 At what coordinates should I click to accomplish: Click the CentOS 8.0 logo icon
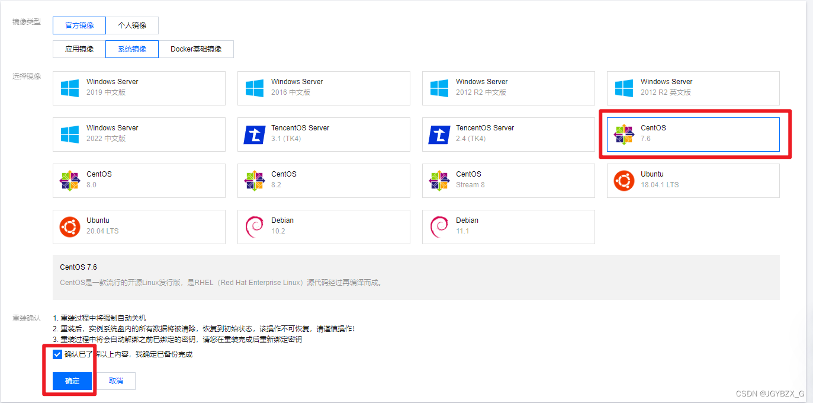pyautogui.click(x=69, y=181)
